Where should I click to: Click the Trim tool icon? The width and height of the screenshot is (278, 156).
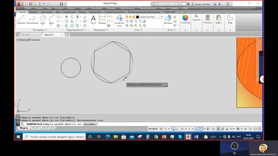click(x=77, y=17)
